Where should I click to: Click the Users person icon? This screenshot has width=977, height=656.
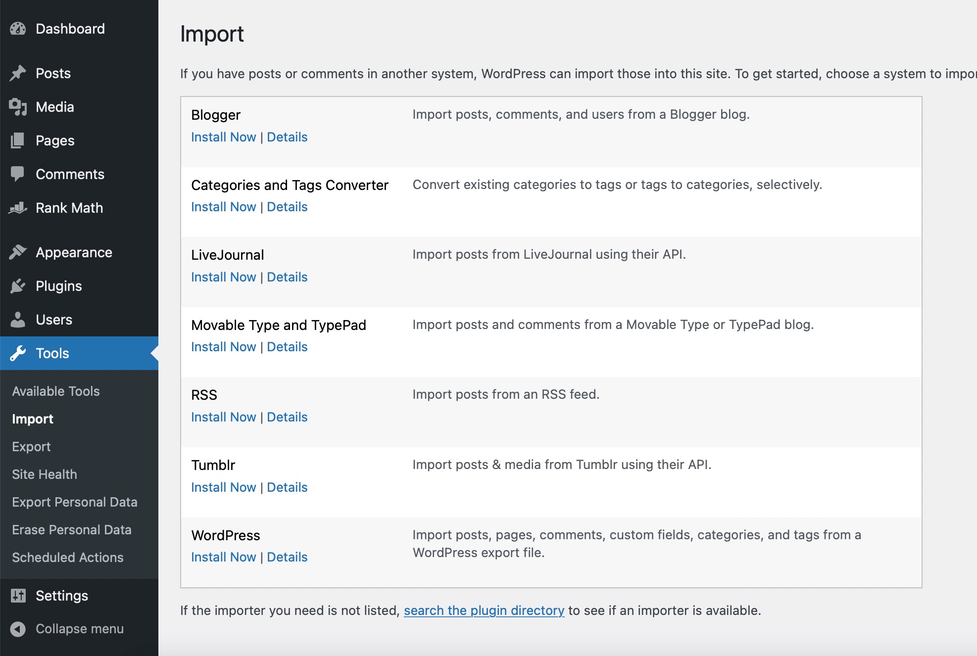point(18,320)
